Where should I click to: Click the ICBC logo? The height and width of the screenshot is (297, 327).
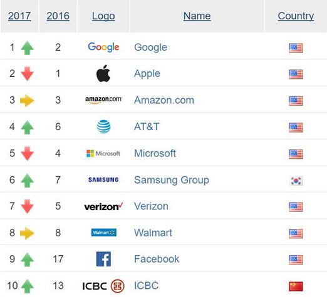coord(103,286)
